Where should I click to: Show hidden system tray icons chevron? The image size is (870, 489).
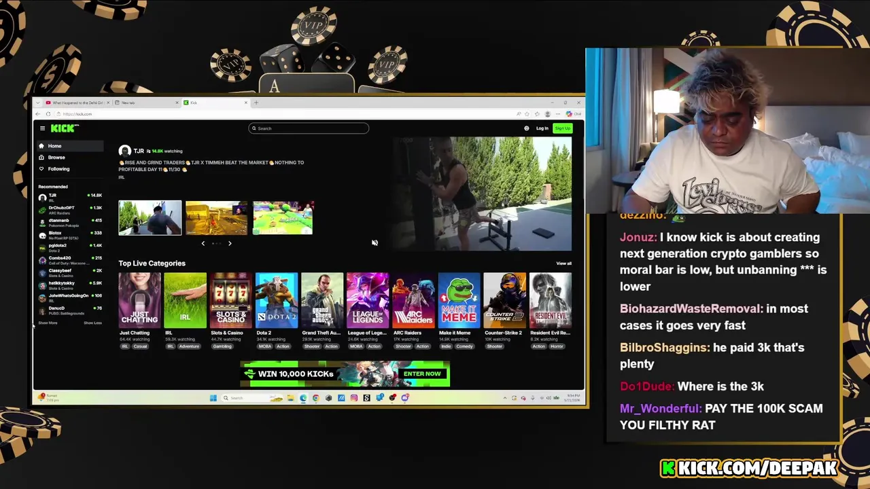coord(505,398)
